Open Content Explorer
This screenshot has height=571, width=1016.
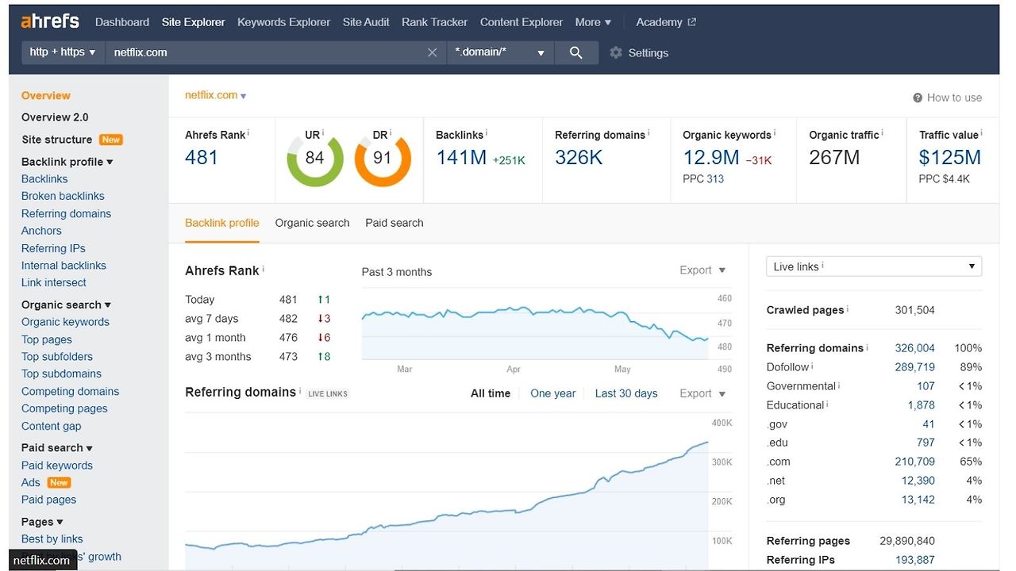[521, 22]
